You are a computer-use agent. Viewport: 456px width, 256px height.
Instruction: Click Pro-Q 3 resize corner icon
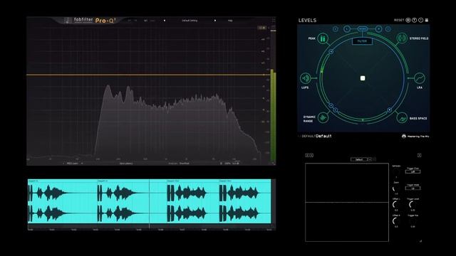274,164
